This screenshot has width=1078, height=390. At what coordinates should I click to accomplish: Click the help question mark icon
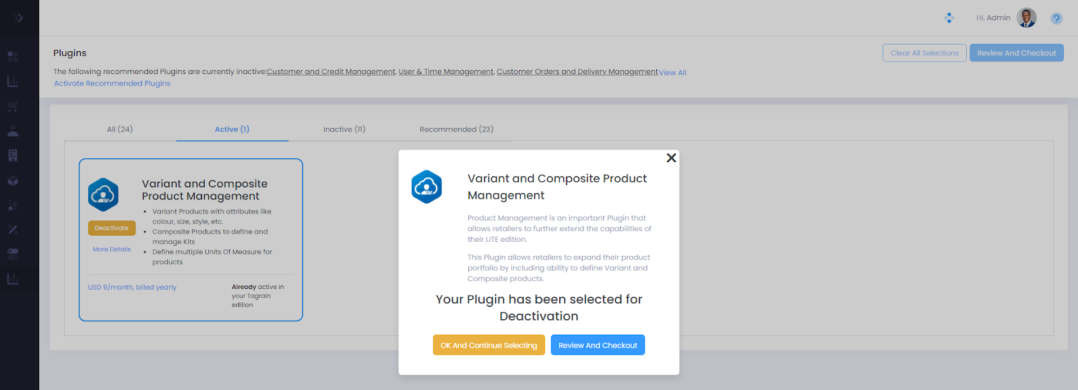pos(1056,18)
